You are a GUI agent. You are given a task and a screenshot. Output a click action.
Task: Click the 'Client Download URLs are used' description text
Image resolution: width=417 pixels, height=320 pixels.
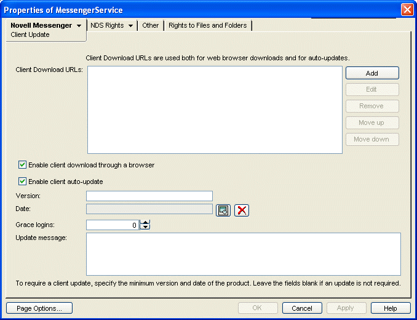(x=218, y=58)
